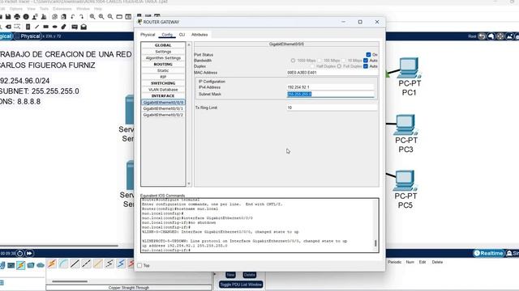Click the New Cluster cloud icon
The image size is (519, 291).
(x=491, y=36)
